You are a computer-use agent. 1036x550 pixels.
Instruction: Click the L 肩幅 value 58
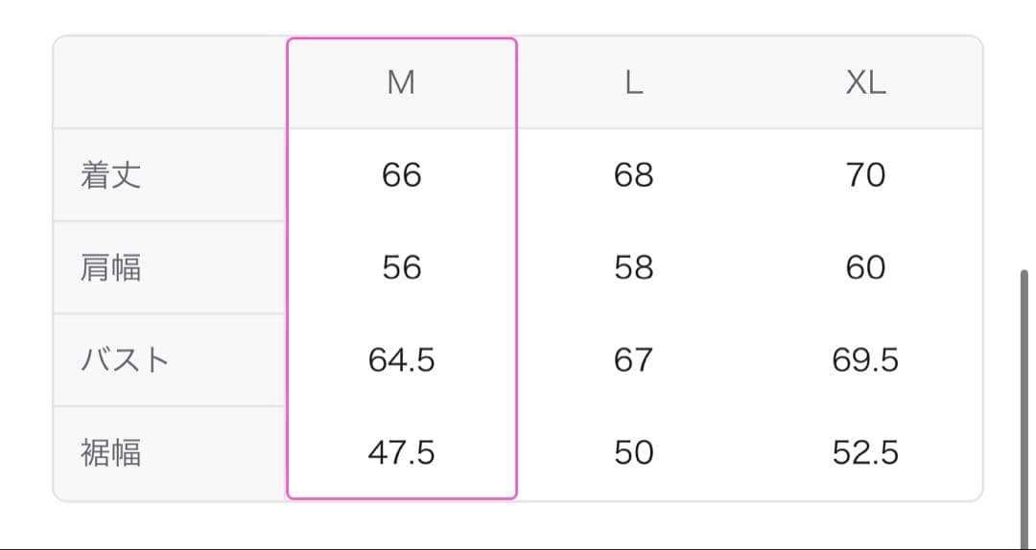(633, 267)
